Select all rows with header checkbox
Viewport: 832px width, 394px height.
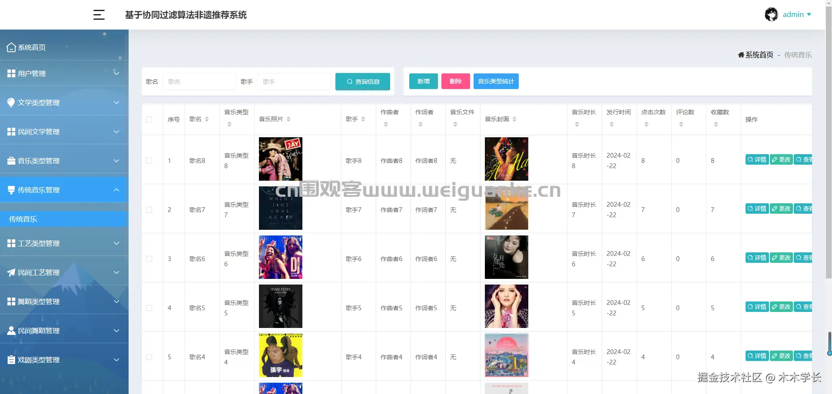(x=149, y=119)
